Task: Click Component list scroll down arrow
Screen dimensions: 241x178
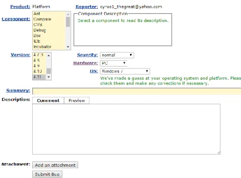Action: (x=68, y=47)
